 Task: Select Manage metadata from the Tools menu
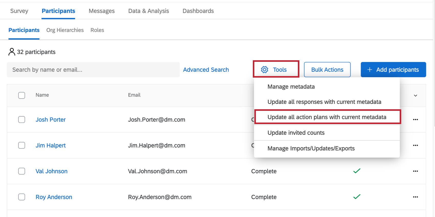291,87
